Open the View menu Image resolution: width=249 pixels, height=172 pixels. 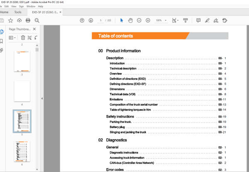[14, 6]
